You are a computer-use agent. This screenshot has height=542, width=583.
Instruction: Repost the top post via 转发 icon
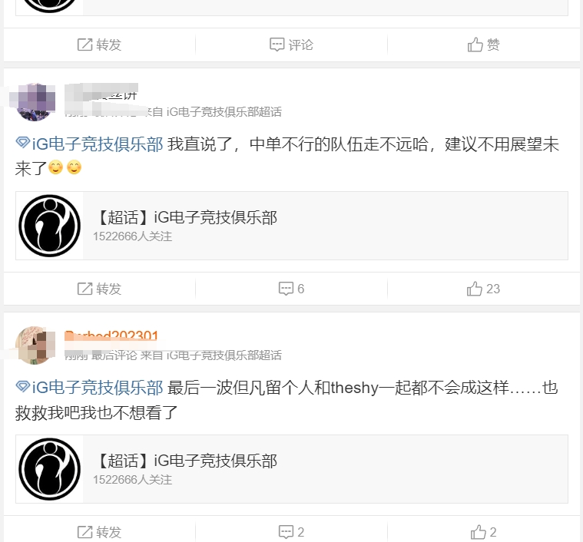pyautogui.click(x=99, y=45)
